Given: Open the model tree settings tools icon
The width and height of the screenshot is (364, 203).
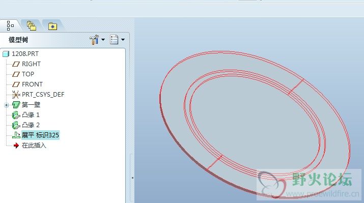Looking at the screenshot, I should point(94,40).
